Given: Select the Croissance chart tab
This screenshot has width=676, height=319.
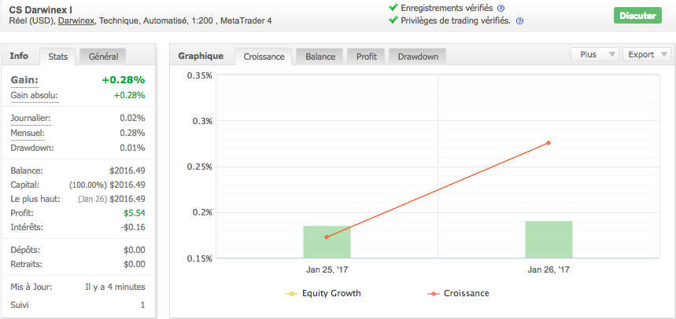Looking at the screenshot, I should (x=264, y=57).
